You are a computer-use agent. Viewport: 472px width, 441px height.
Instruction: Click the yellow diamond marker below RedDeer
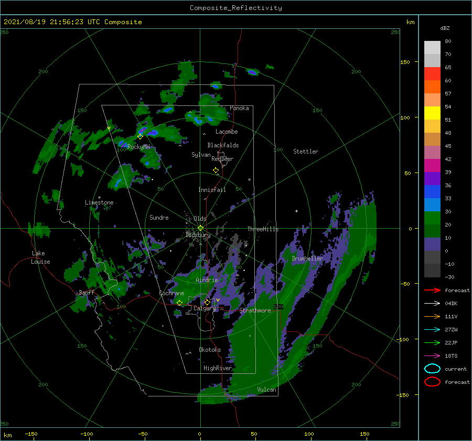[x=216, y=170]
